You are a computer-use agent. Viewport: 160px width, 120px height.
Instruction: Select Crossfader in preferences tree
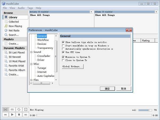pos(43,56)
